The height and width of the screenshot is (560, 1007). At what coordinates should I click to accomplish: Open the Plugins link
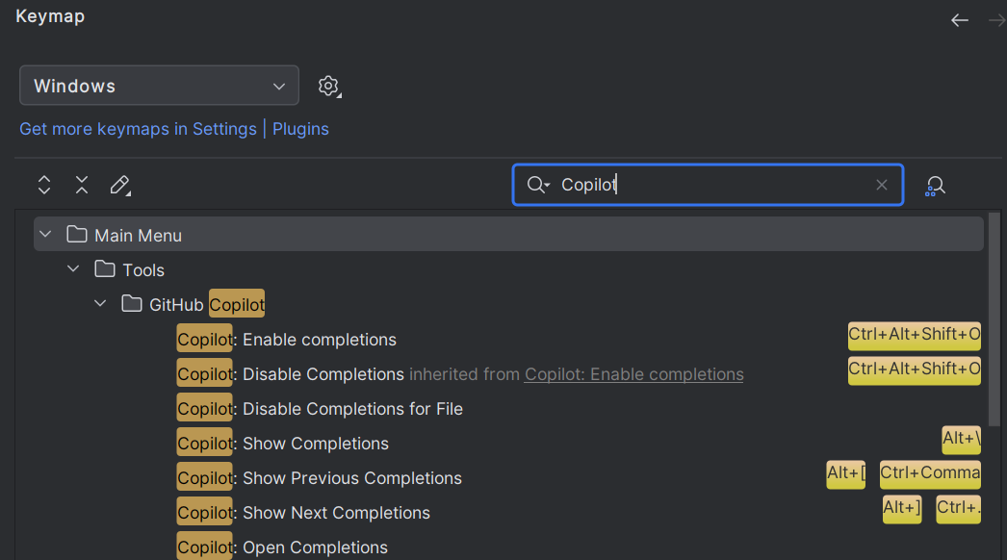point(300,129)
